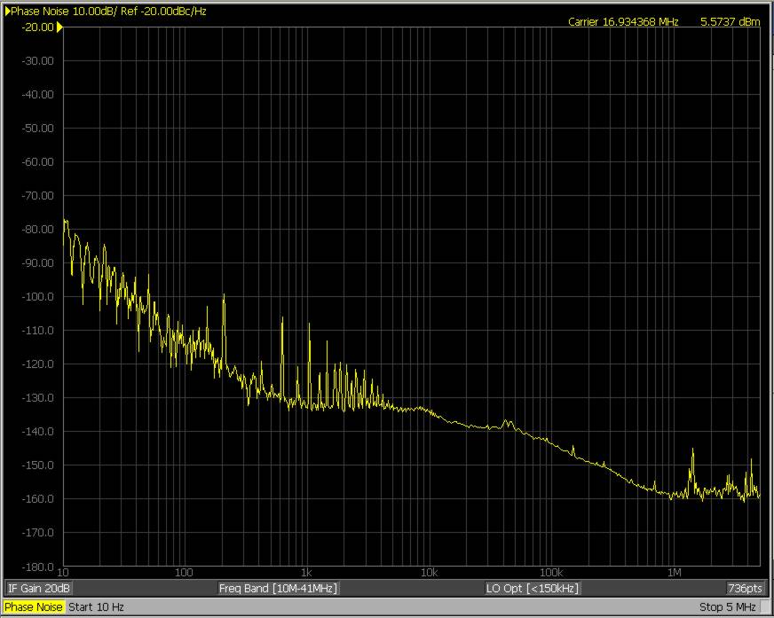The width and height of the screenshot is (774, 618).
Task: Click the 736pts points indicator
Action: (744, 589)
